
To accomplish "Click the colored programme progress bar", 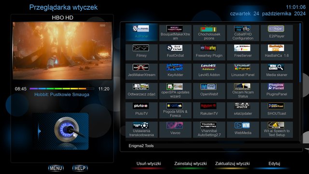I will coord(62,88).
